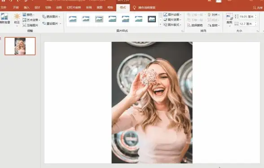This screenshot has width=264, height=168.
Task: Select the woman's photo on the slide
Action: click(152, 103)
